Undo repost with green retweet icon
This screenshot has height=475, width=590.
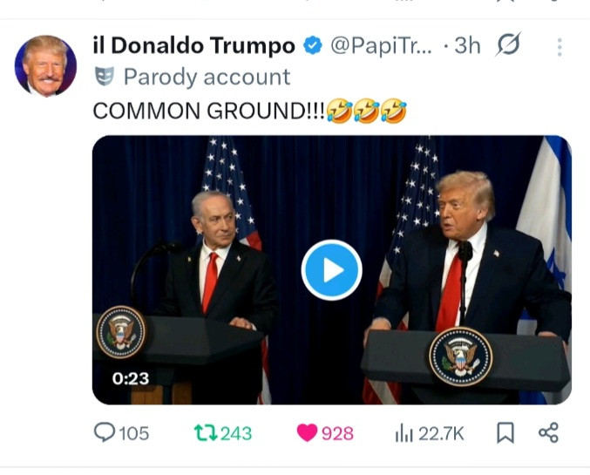[206, 433]
